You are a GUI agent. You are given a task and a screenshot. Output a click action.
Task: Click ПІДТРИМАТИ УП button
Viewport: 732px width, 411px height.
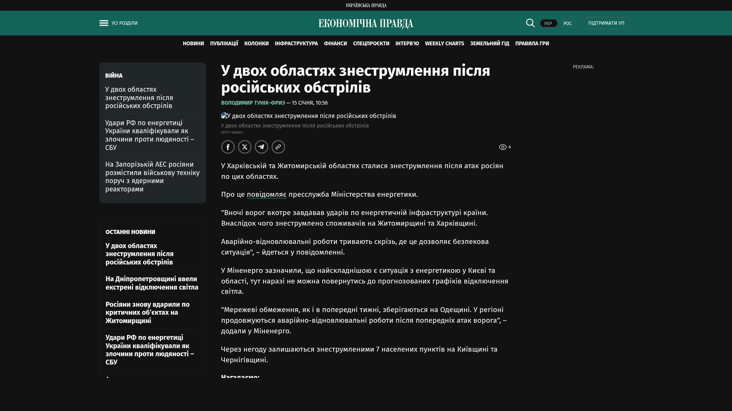pyautogui.click(x=606, y=23)
